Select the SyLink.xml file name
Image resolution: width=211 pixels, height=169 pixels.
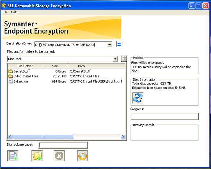(x=21, y=81)
